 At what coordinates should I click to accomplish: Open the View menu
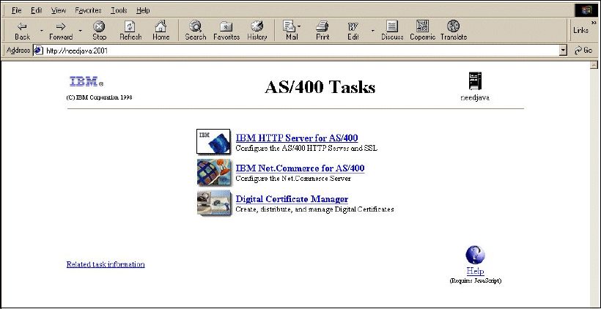(x=59, y=10)
